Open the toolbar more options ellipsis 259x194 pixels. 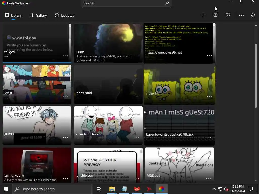(241, 15)
